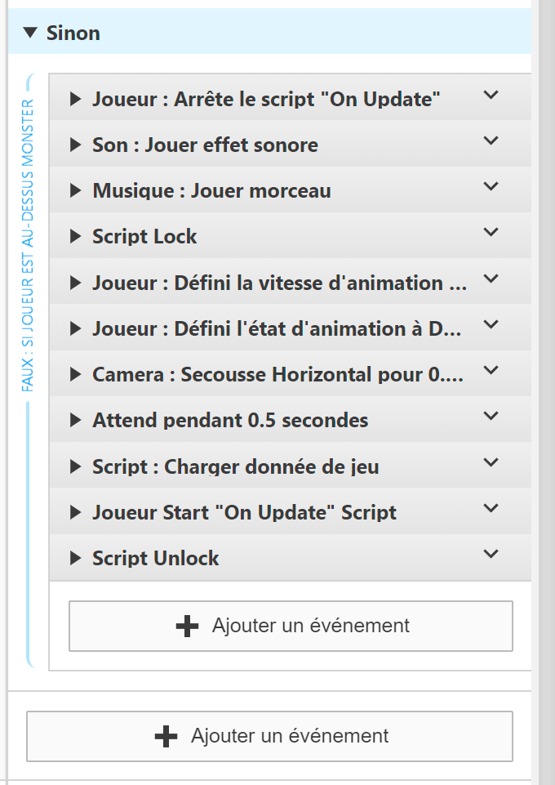Open chevron menu for Charger donnée de jeu

(491, 462)
